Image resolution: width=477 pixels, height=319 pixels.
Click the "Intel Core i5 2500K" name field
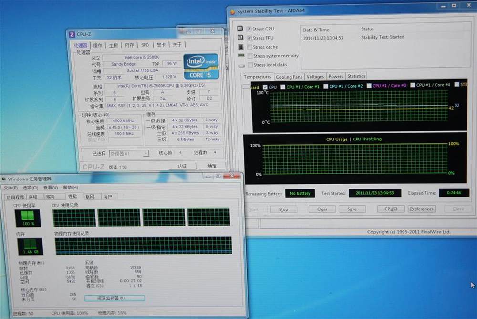click(142, 57)
